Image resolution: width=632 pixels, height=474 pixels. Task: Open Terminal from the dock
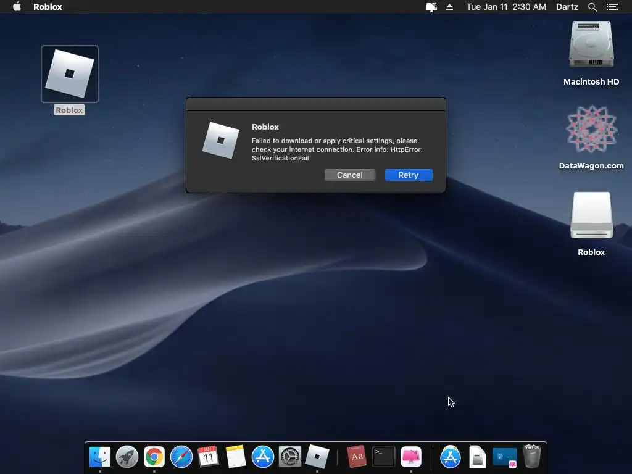pyautogui.click(x=384, y=457)
